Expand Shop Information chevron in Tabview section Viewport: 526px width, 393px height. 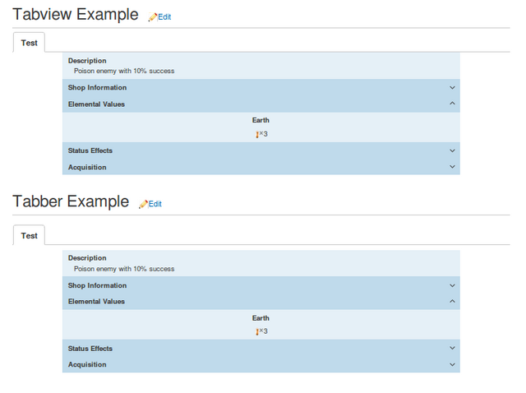pos(452,88)
